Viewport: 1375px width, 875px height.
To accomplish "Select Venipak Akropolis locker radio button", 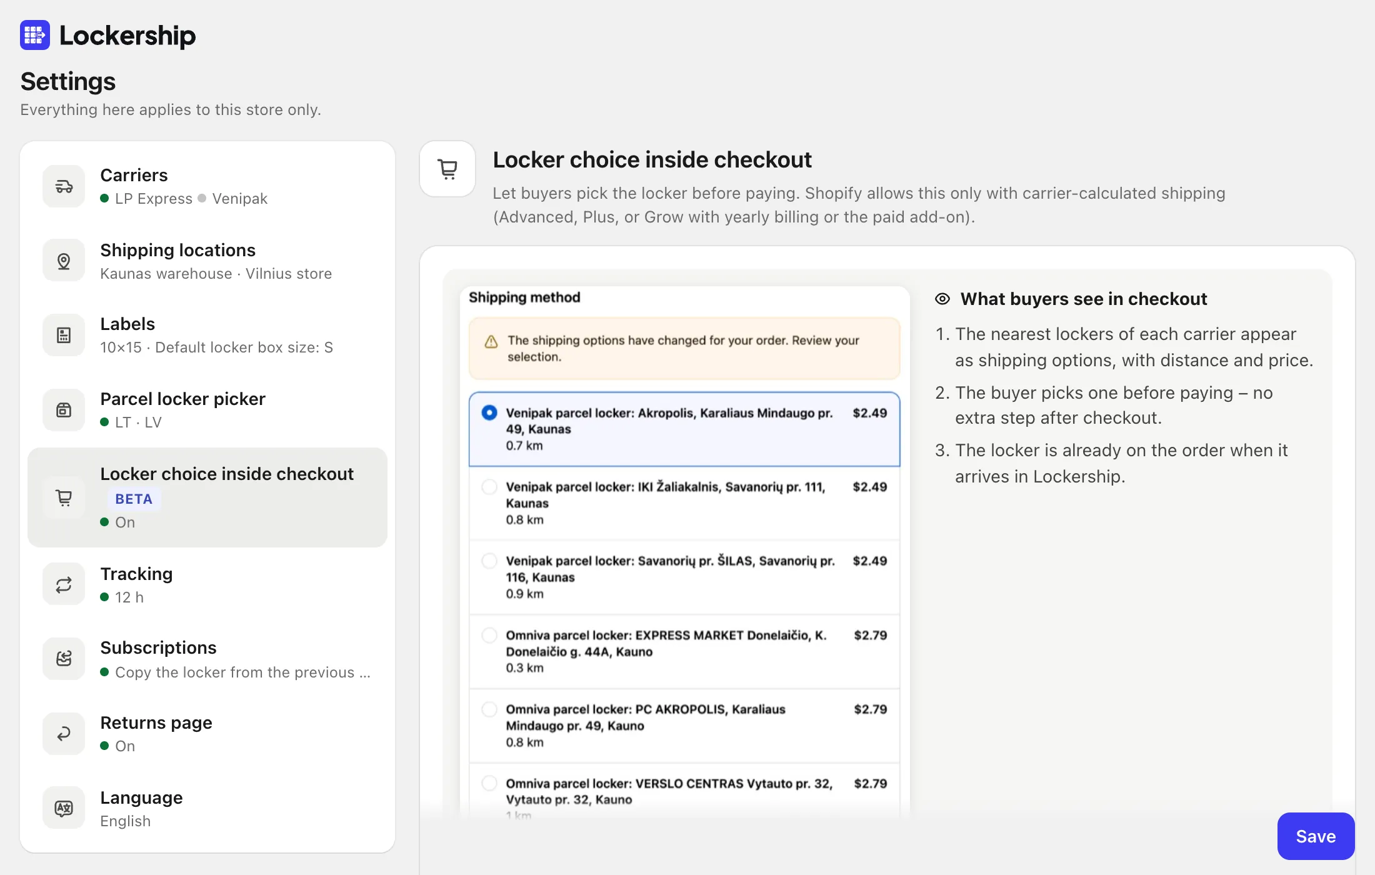I will click(x=489, y=412).
